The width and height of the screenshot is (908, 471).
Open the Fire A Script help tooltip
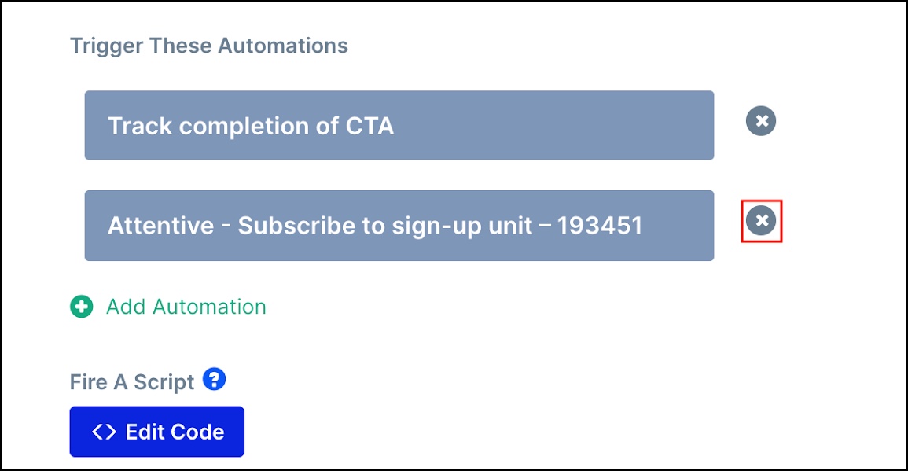pos(214,380)
